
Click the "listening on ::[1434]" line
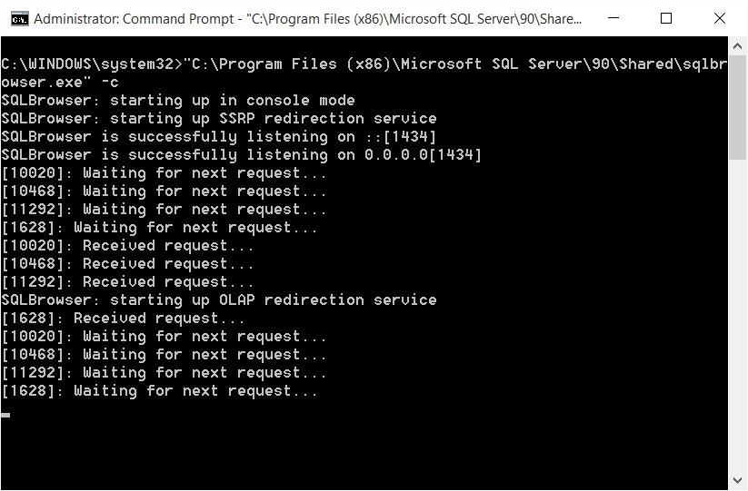click(x=218, y=137)
